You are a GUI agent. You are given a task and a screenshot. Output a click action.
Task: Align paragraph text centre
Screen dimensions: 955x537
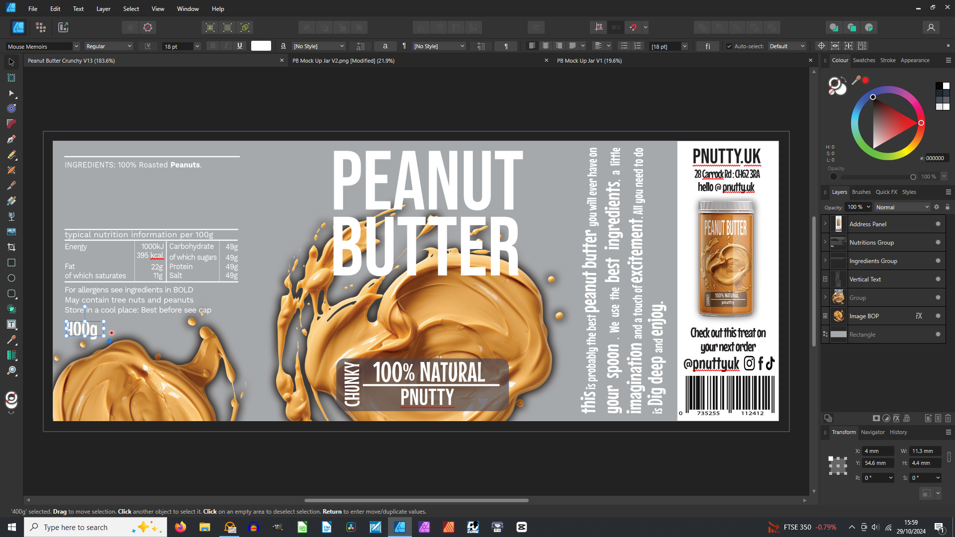(x=546, y=46)
